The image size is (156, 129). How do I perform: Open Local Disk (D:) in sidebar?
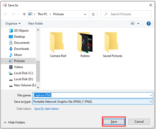pyautogui.click(x=21, y=79)
